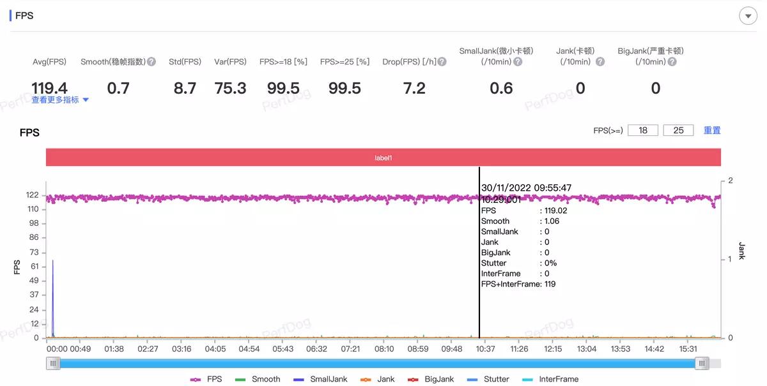Click help icon beside Drop(FPS) metric
Viewport: 767px width, 386px height.
442,62
